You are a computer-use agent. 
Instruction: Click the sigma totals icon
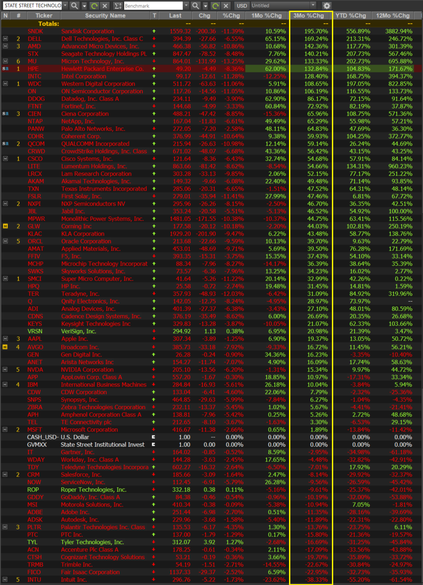(117, 6)
